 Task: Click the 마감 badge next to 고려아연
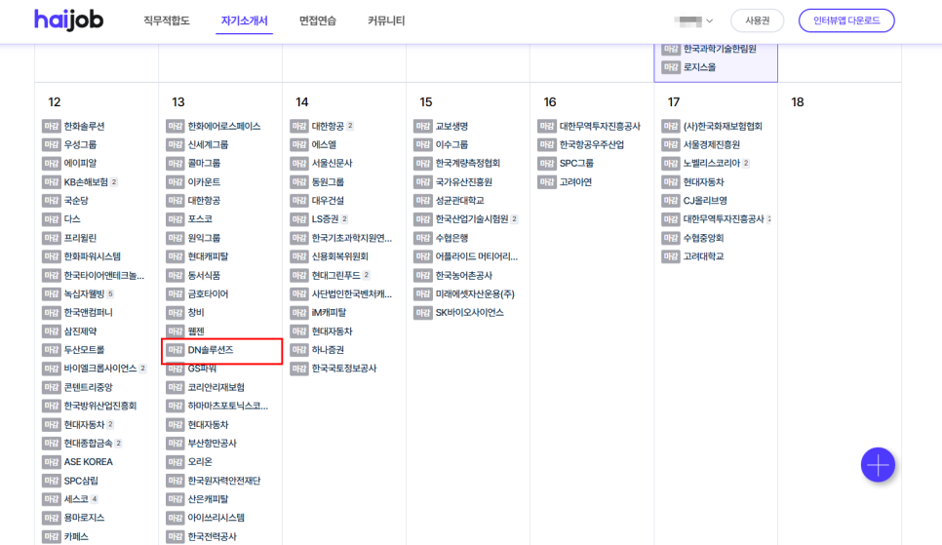pyautogui.click(x=547, y=182)
